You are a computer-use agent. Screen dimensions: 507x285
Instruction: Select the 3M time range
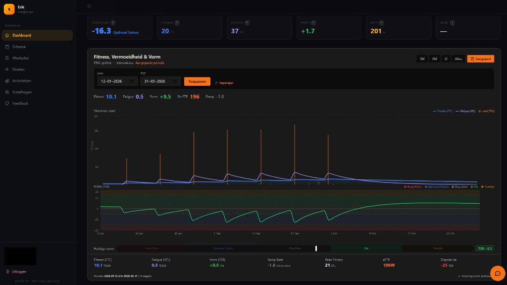point(422,58)
